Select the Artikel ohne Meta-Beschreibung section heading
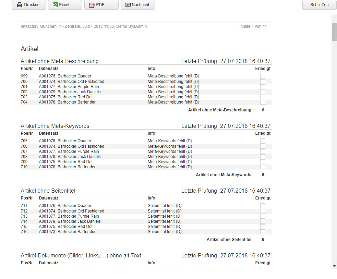 click(60, 61)
